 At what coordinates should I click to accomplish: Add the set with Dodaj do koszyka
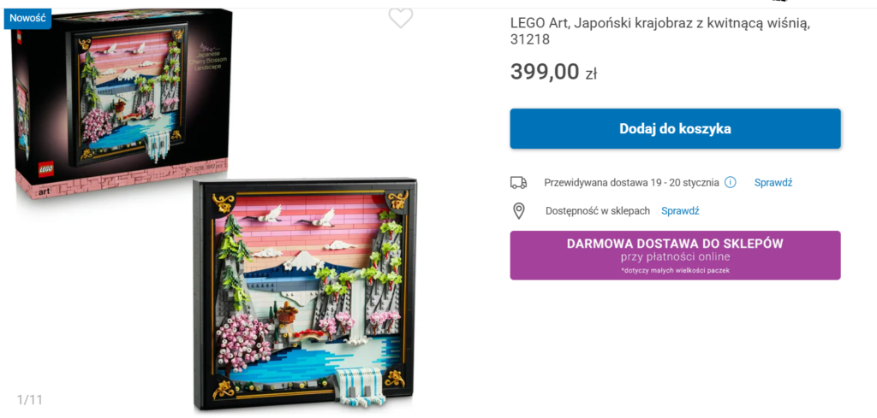click(675, 129)
